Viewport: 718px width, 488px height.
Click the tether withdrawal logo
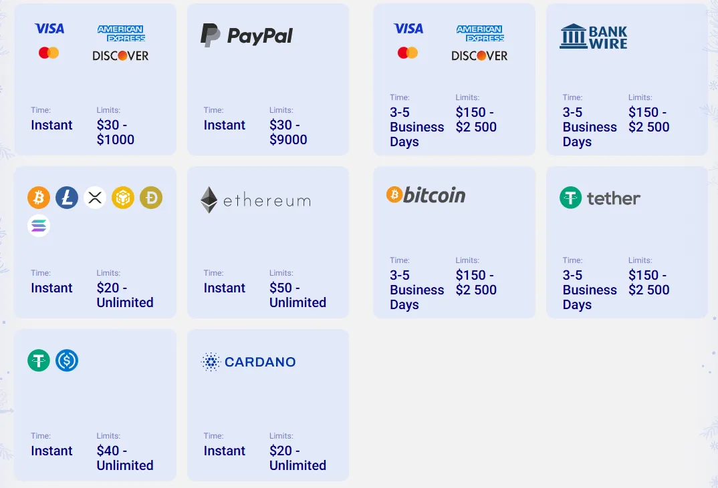click(x=600, y=198)
